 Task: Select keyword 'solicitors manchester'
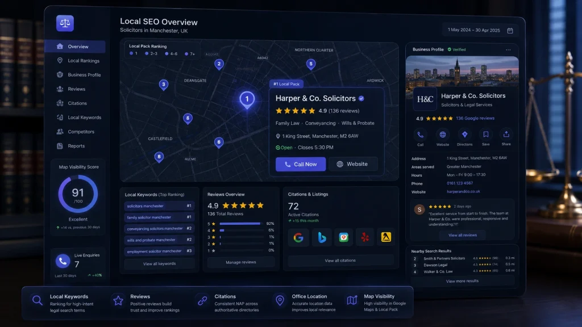tap(159, 206)
